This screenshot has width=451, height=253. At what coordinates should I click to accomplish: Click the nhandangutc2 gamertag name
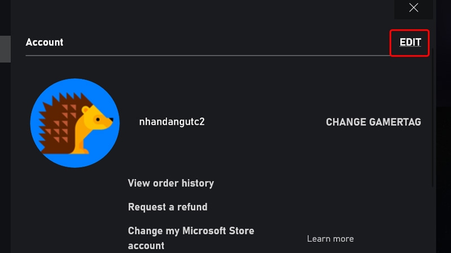(171, 121)
